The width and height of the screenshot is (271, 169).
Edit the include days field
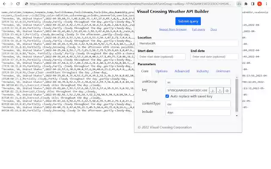tap(198, 112)
